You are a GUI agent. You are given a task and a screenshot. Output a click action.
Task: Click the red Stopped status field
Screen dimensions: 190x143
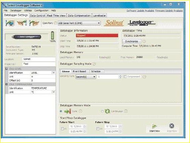click(x=97, y=36)
